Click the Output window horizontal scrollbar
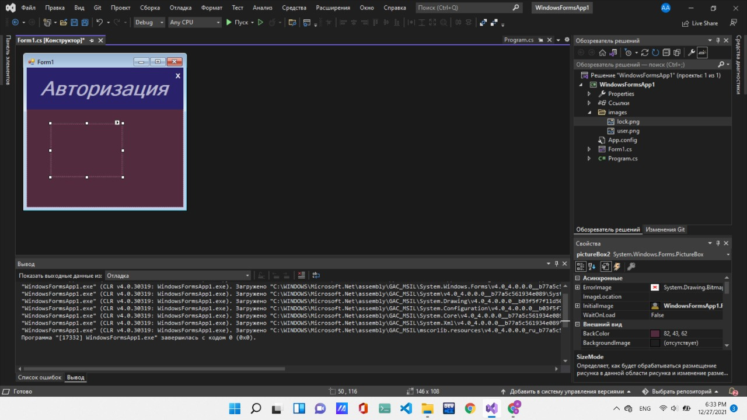 154,369
